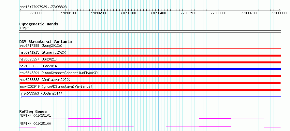Open the DGV Structural Variants track heading
The height and width of the screenshot is (131, 290).
pos(46,42)
